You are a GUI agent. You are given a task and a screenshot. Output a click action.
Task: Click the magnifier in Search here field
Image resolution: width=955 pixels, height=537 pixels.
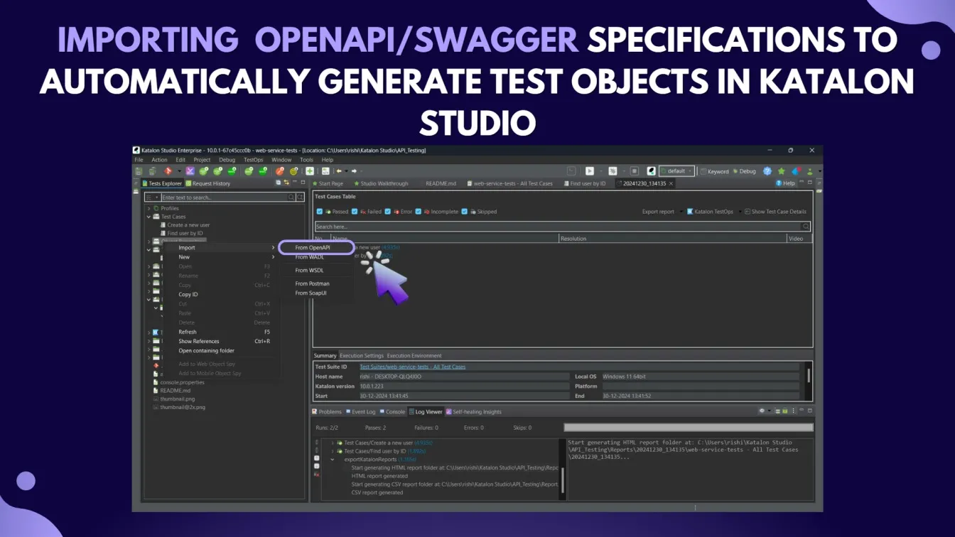click(805, 227)
